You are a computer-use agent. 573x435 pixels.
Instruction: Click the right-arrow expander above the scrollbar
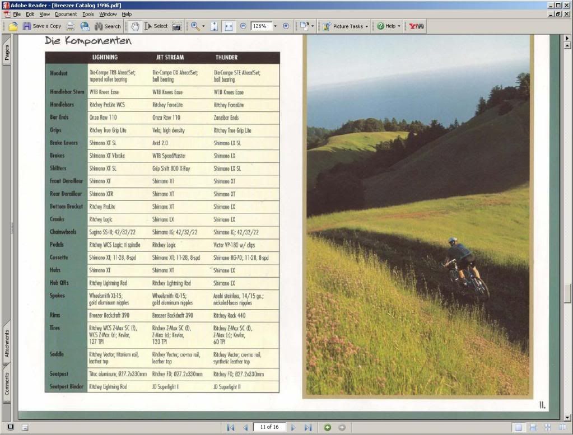[x=567, y=38]
